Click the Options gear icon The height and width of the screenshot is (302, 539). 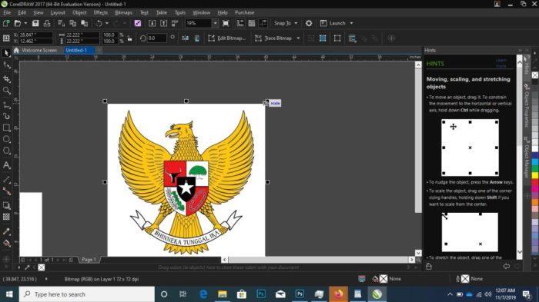tap(309, 23)
